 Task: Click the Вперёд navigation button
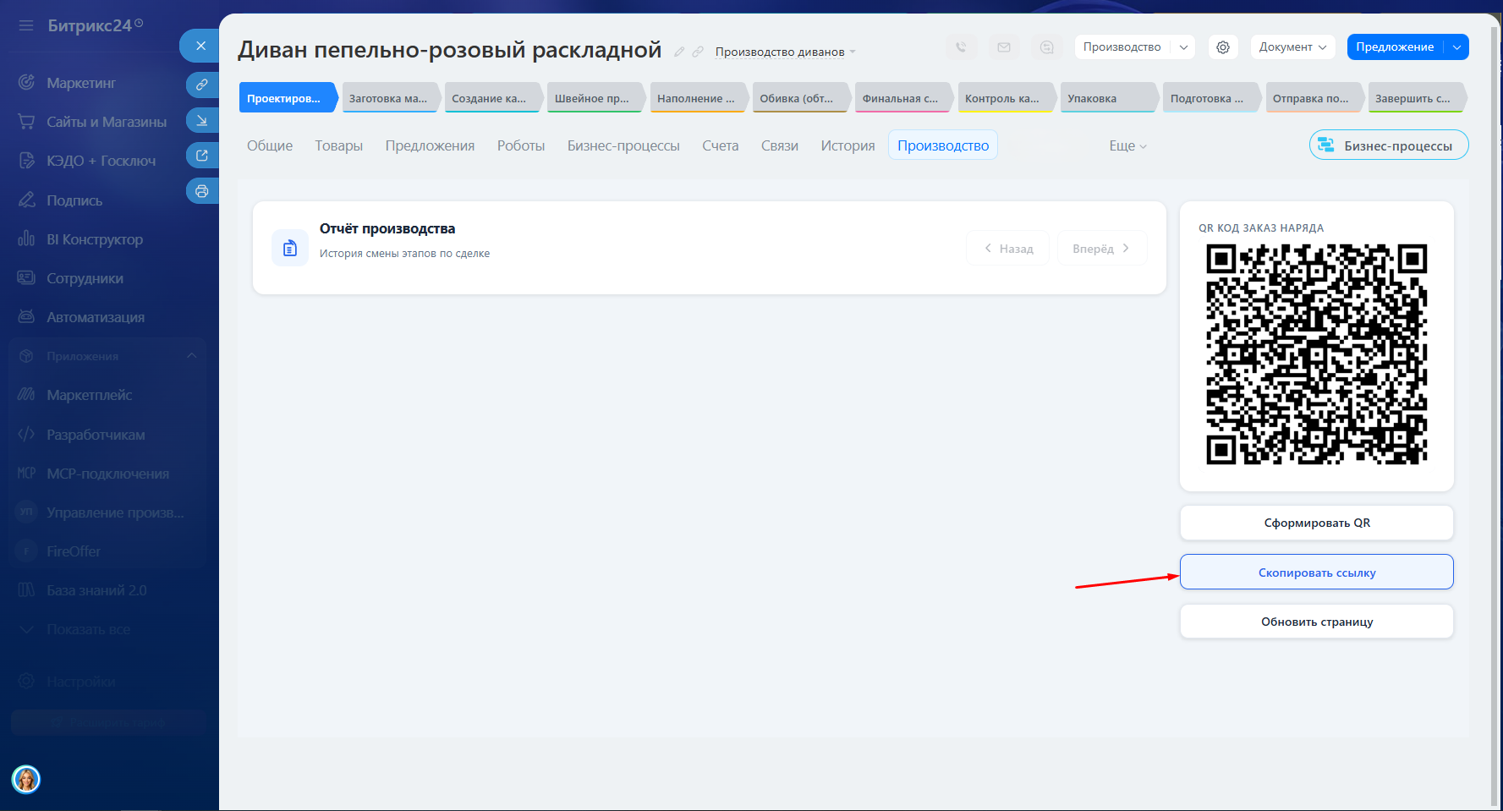(1101, 249)
